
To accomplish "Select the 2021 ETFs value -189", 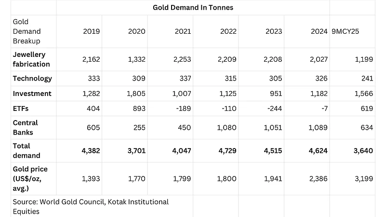I will (x=182, y=108).
